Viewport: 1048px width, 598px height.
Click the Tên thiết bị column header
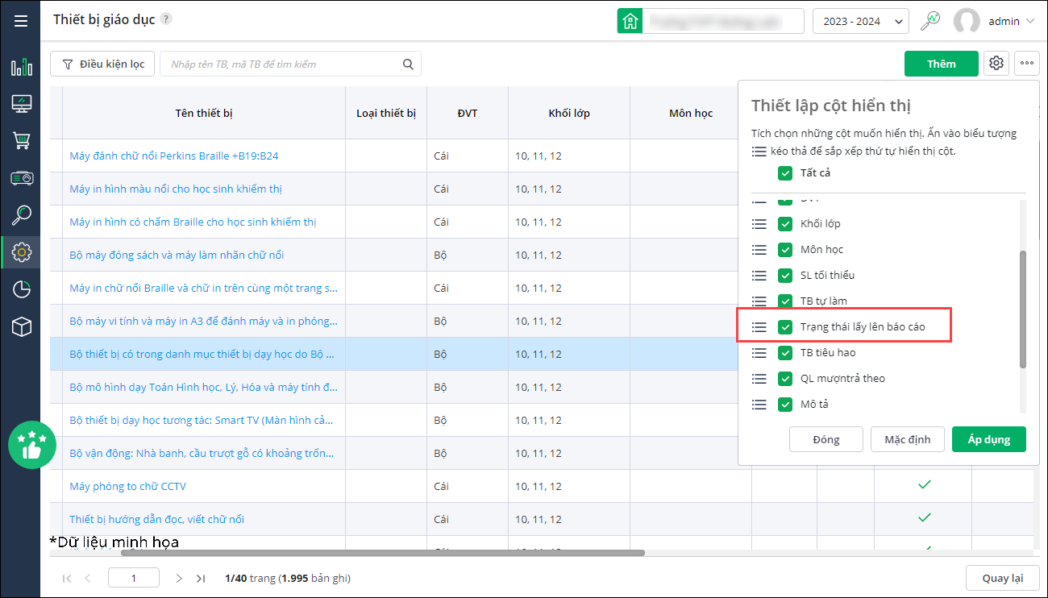204,113
